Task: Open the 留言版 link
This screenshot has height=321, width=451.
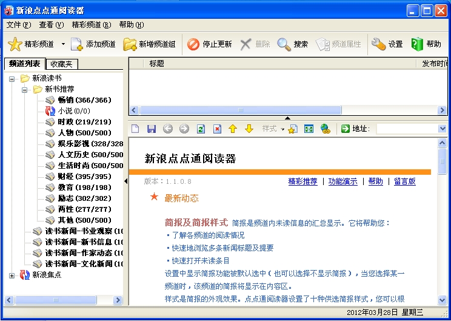Action: tap(405, 181)
